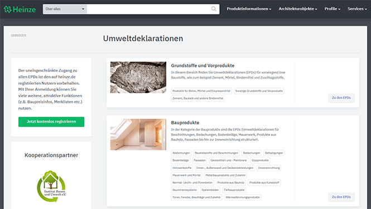The width and height of the screenshot is (371, 209).
Task: Click the 'Bauprodukte' heading
Action: [185, 123]
